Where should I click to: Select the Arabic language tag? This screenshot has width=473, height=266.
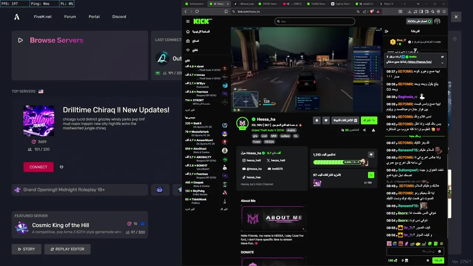point(291,130)
